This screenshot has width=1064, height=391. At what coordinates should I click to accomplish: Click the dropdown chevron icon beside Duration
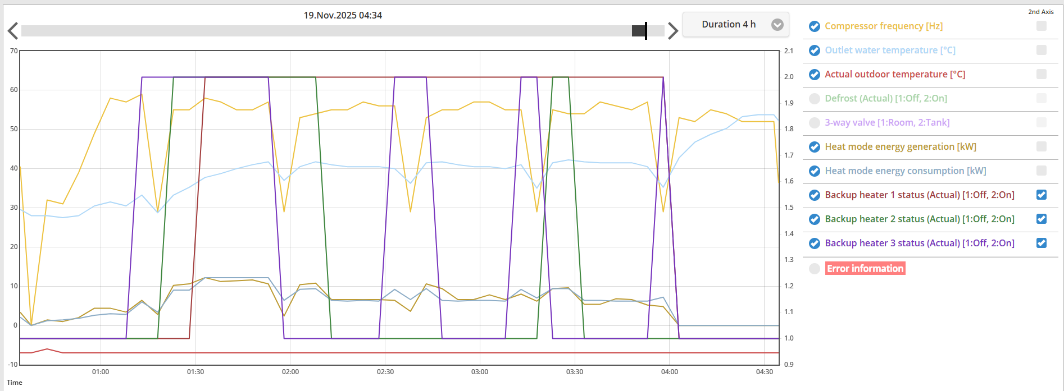click(x=777, y=25)
